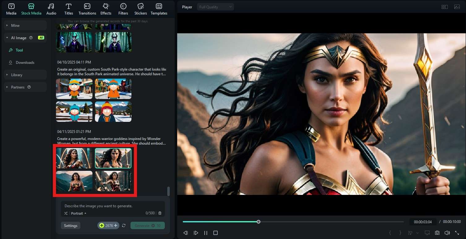This screenshot has width=466, height=239.
Task: Click the playback progress slider handle
Action: coord(259,222)
